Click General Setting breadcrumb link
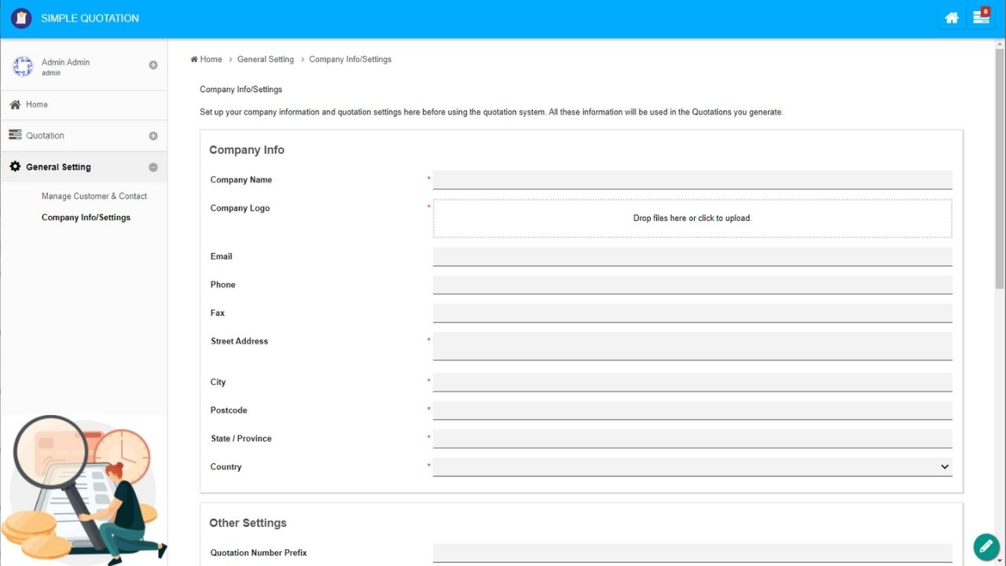The height and width of the screenshot is (566, 1006). (x=265, y=60)
